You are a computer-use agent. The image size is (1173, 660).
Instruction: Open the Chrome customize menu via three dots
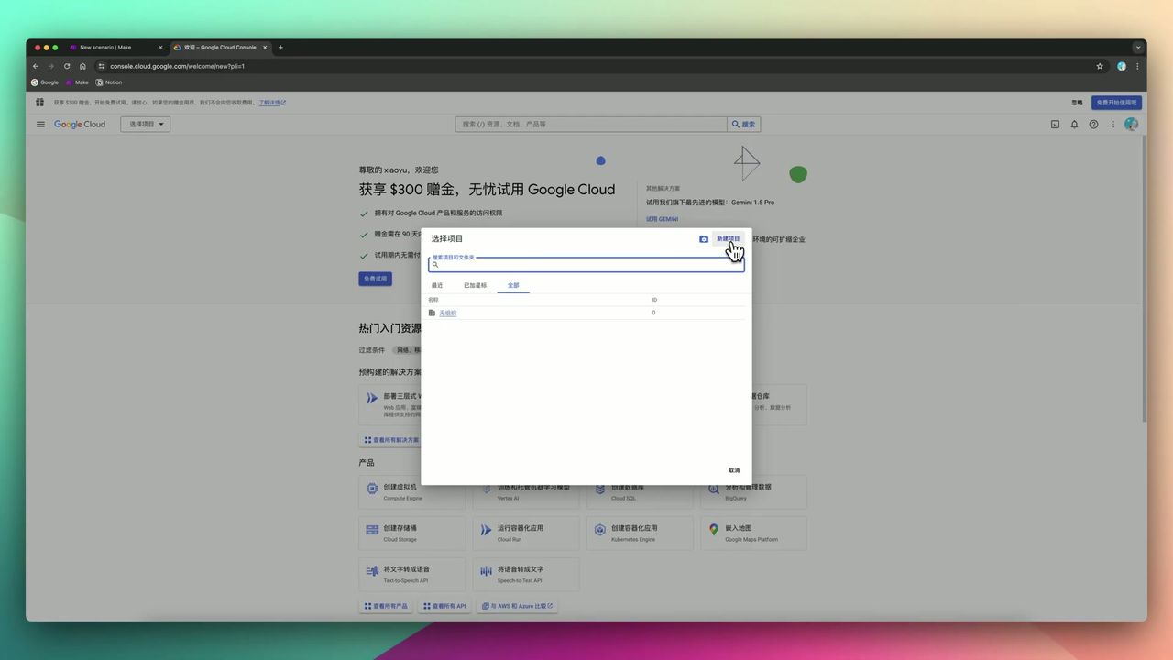(1137, 66)
